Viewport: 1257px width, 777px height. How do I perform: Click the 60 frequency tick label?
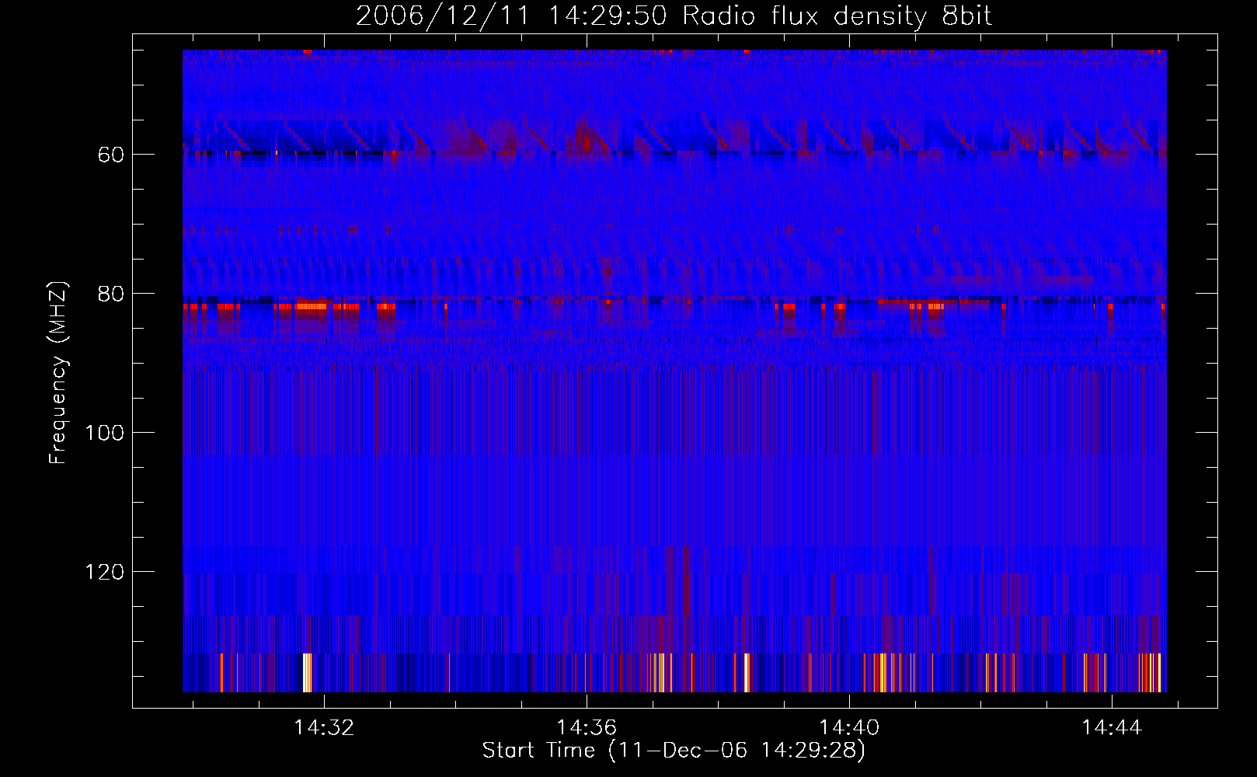110,155
